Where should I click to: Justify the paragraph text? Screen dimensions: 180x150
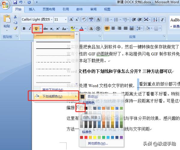pyautogui.click(x=126, y=28)
